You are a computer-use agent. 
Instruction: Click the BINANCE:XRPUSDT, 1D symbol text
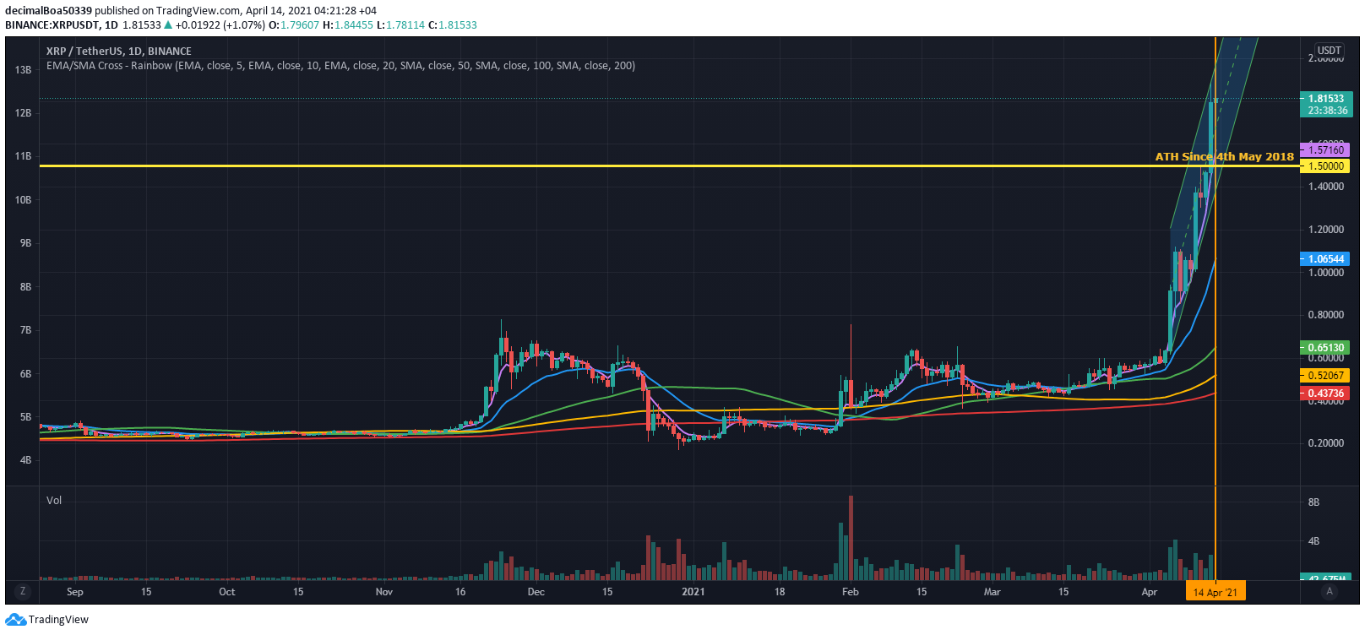(x=62, y=25)
